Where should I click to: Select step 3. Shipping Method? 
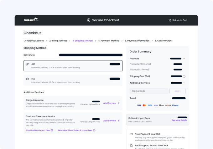tap(82, 41)
